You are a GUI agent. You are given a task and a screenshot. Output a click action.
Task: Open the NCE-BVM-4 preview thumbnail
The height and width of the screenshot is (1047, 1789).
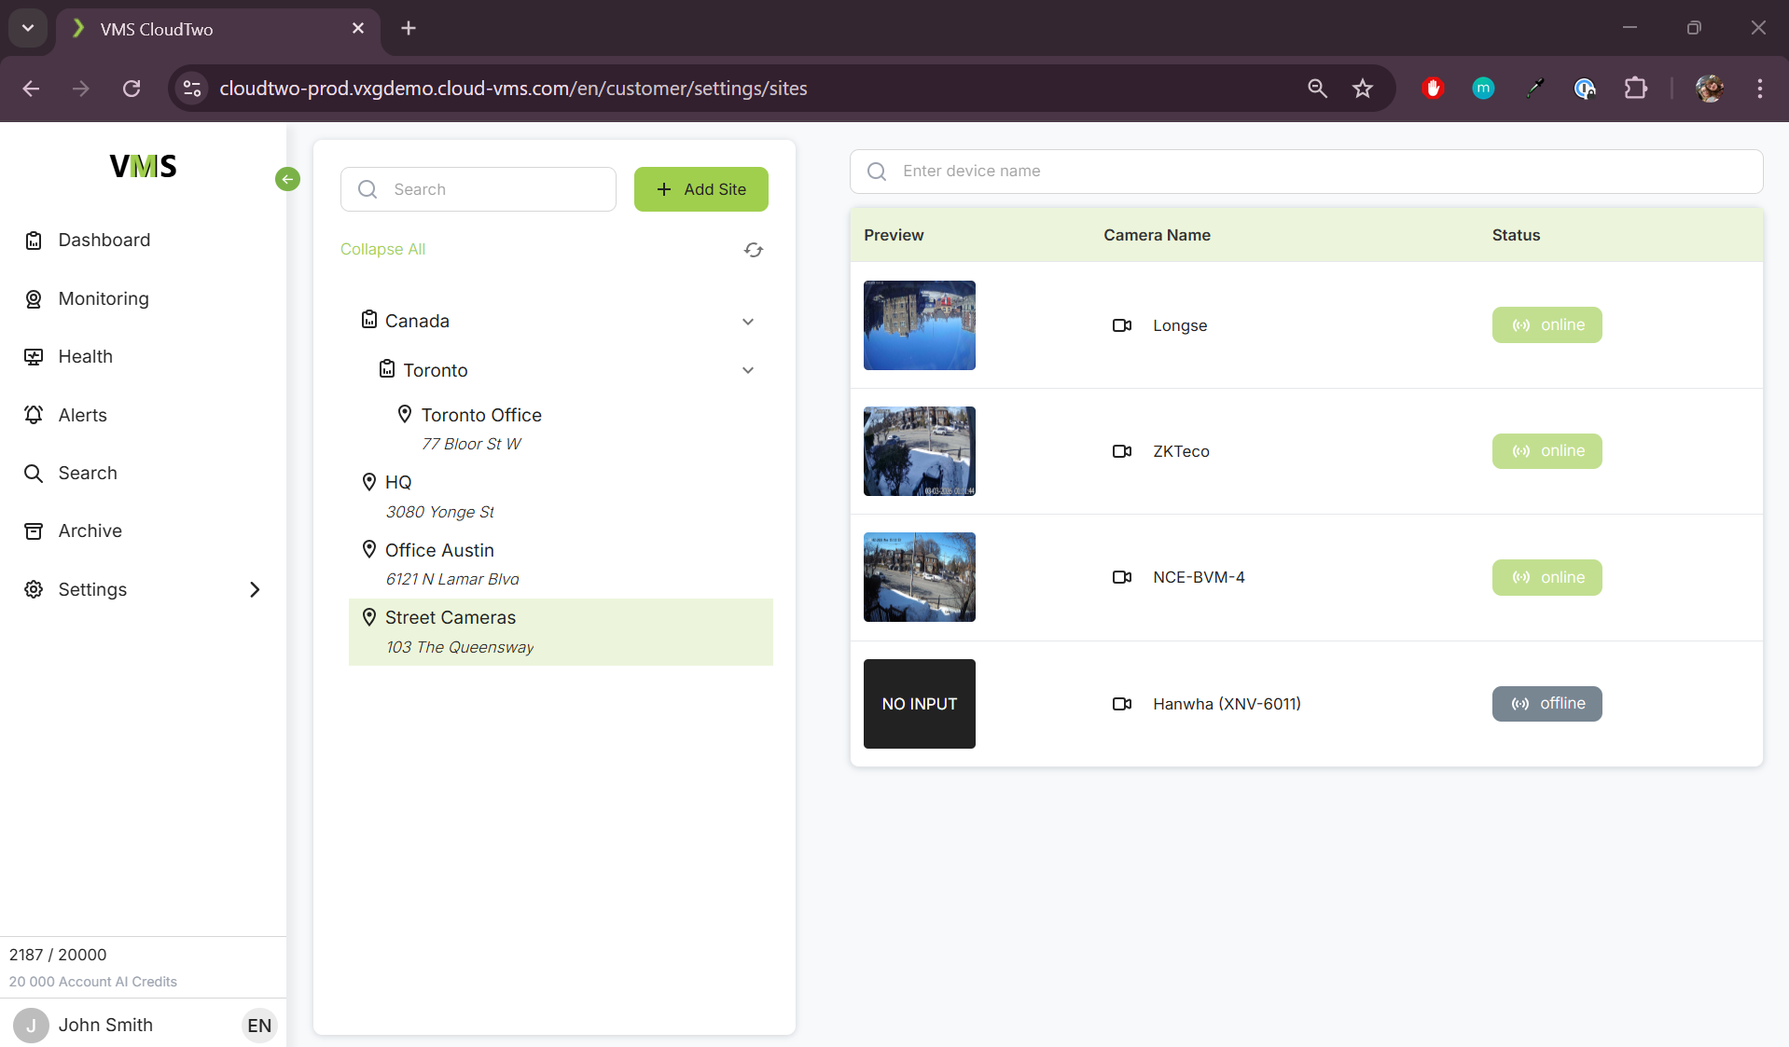coord(919,577)
